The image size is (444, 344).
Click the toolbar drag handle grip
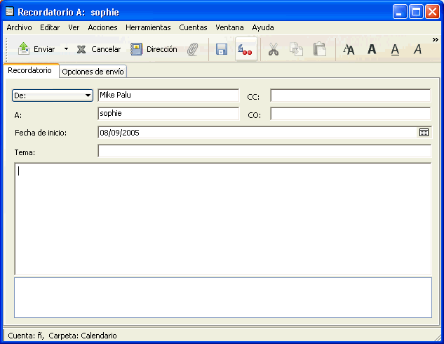coord(6,49)
